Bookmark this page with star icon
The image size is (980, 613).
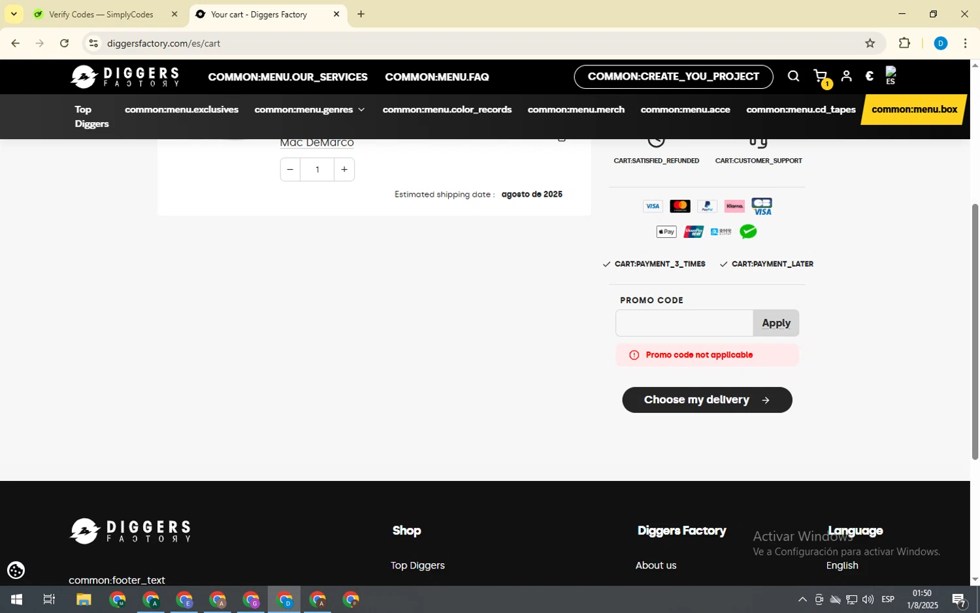click(870, 43)
